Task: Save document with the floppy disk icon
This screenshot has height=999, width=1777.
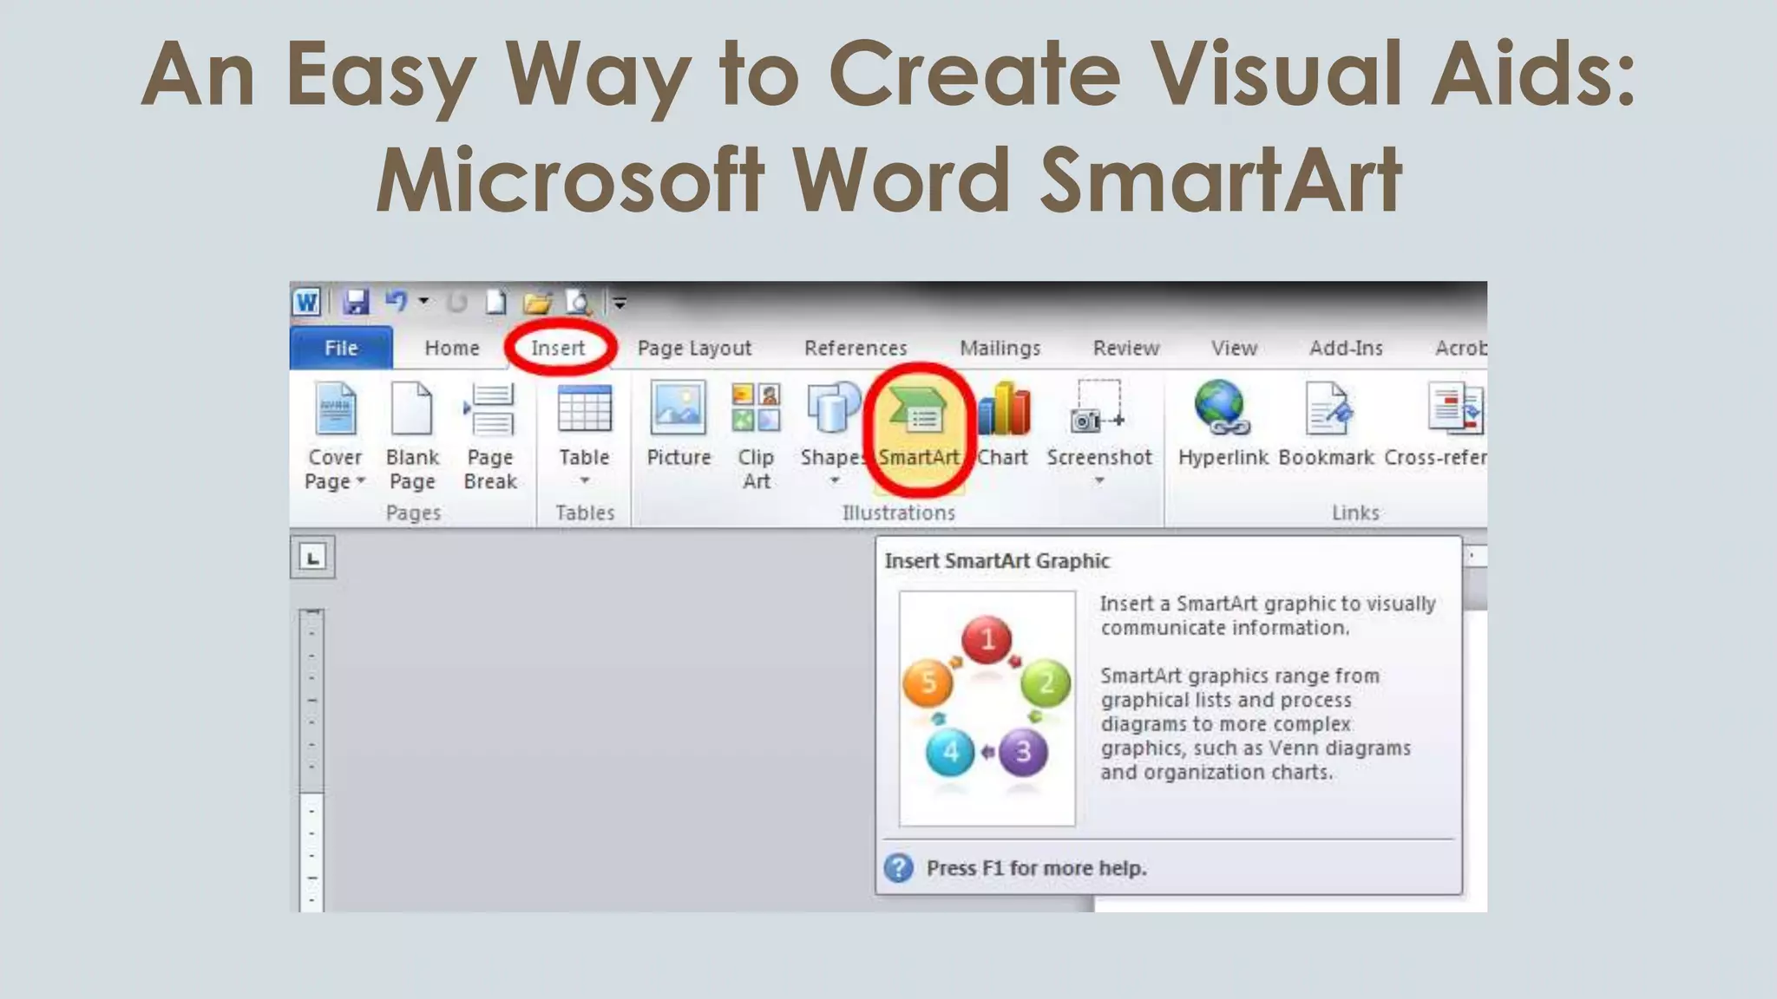Action: tap(355, 302)
